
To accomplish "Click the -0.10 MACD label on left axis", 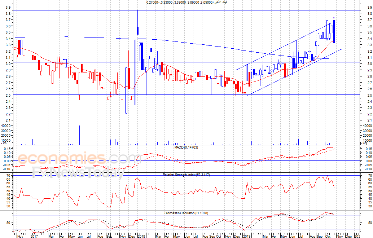I will [x=7, y=169].
